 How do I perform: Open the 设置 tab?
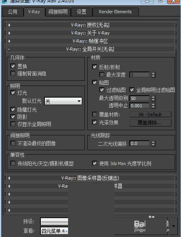coord(81,12)
